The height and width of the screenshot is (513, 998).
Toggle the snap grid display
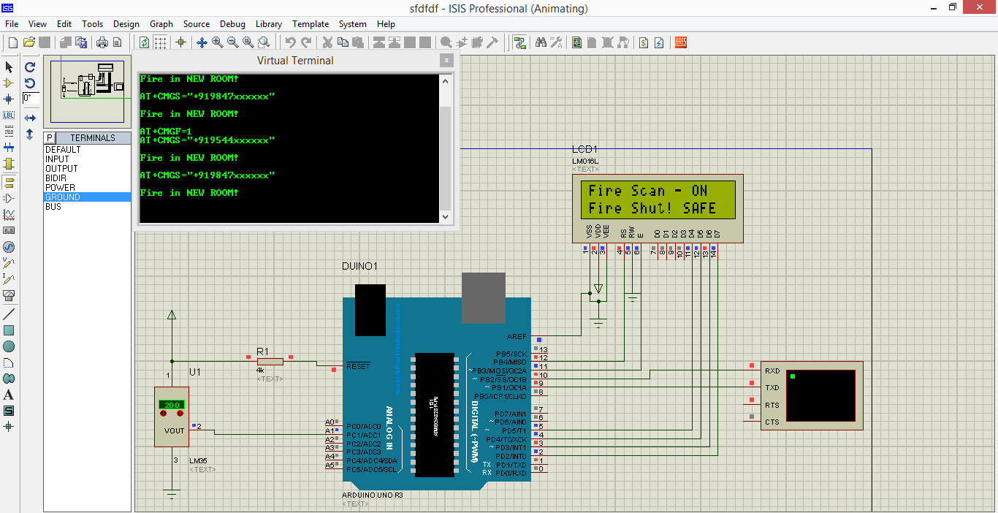click(160, 42)
